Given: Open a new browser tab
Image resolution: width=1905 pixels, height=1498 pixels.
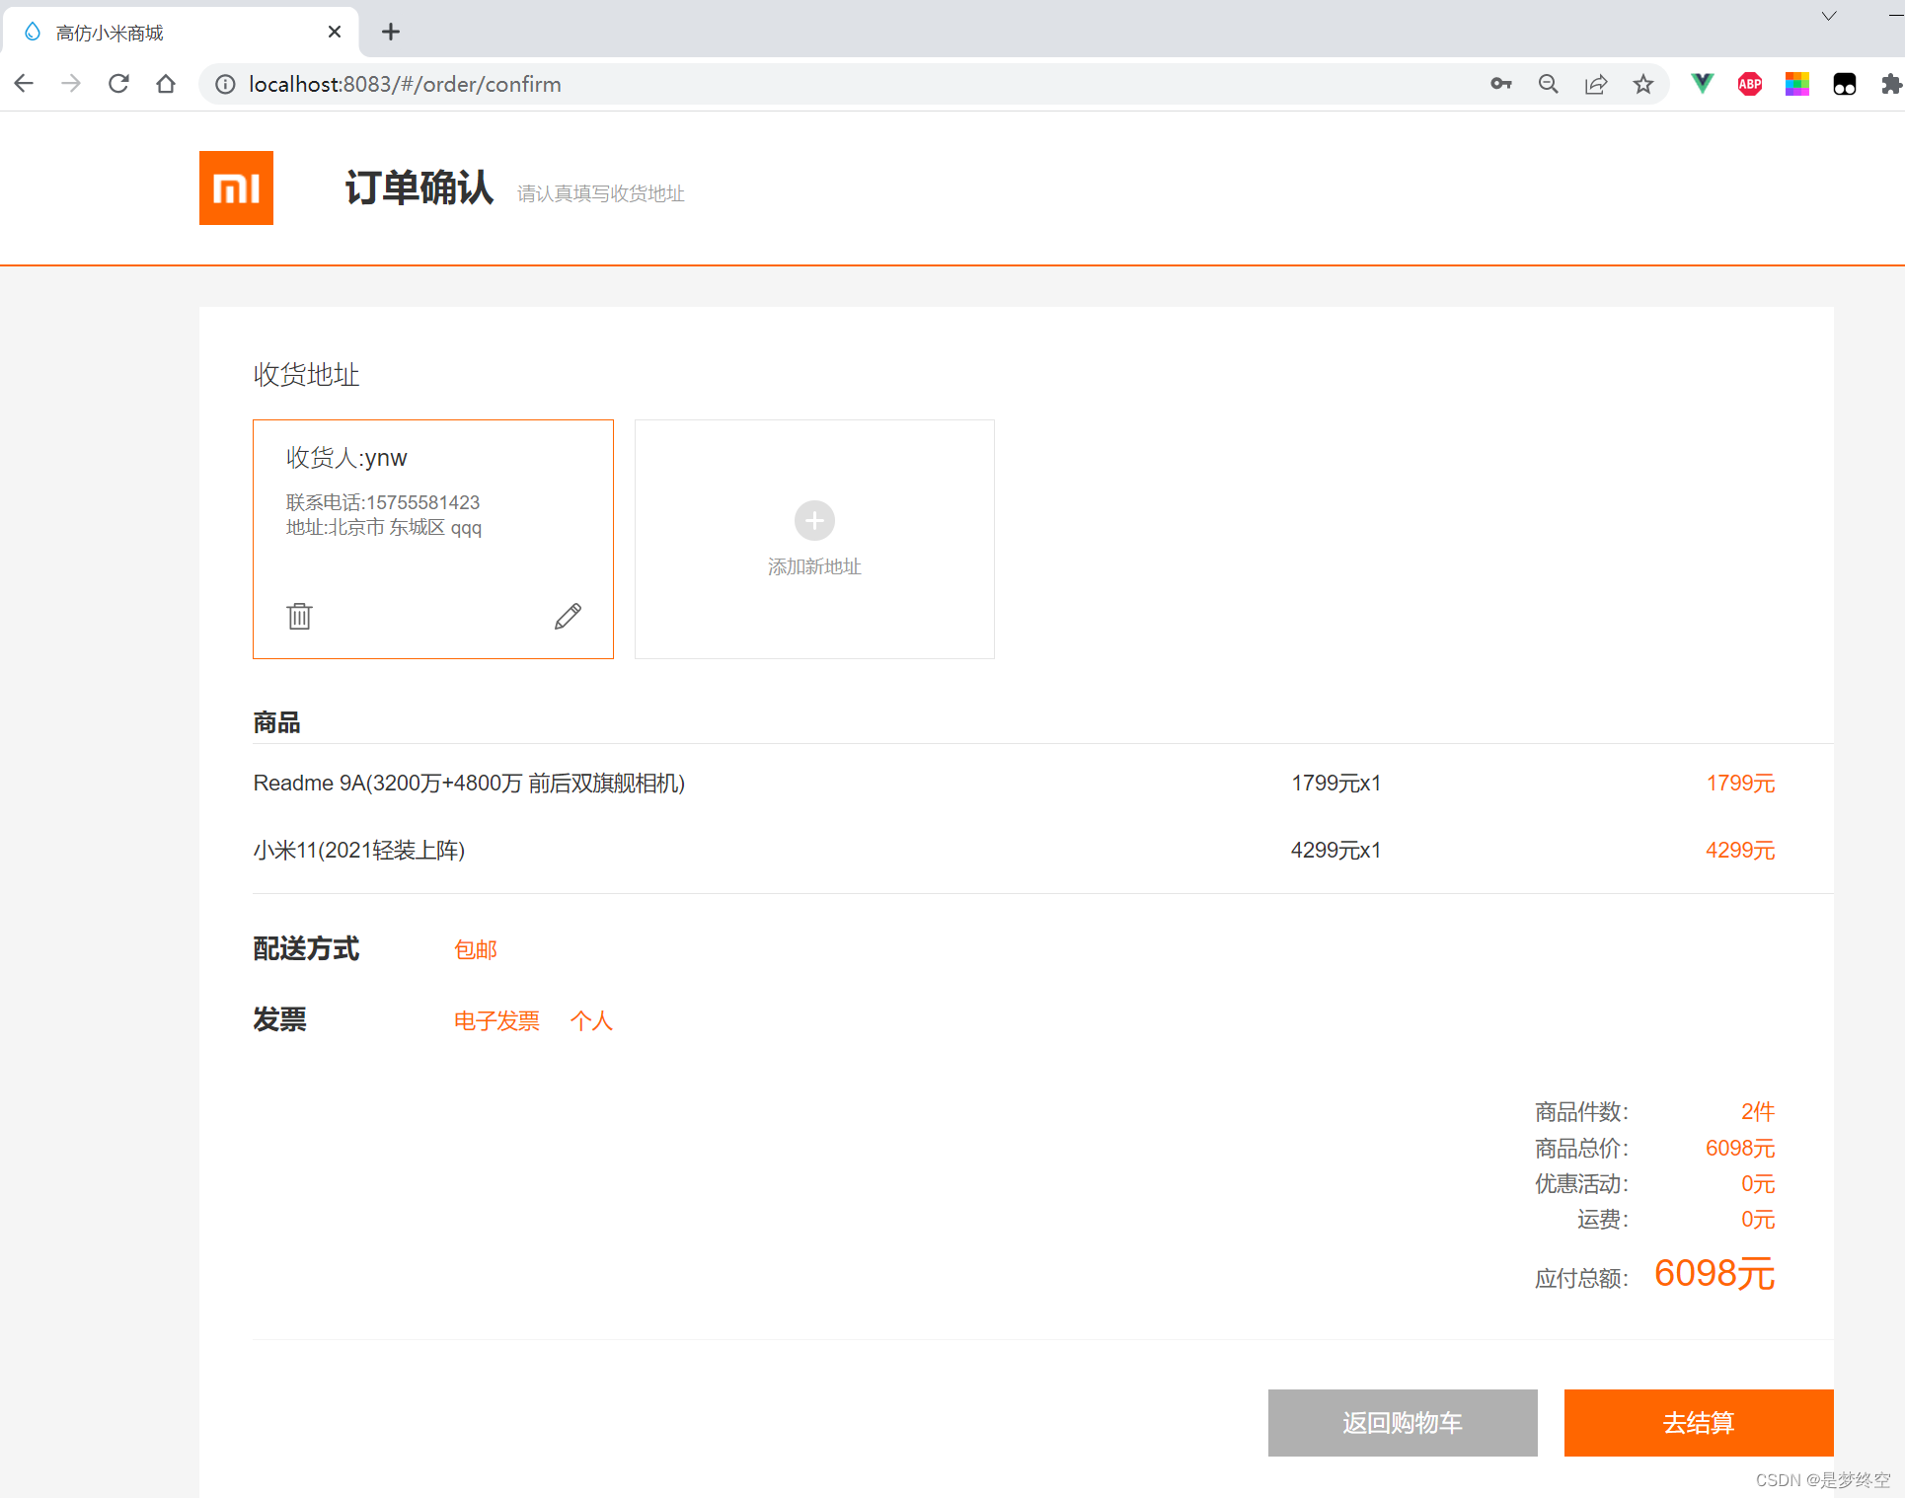Looking at the screenshot, I should click(391, 32).
